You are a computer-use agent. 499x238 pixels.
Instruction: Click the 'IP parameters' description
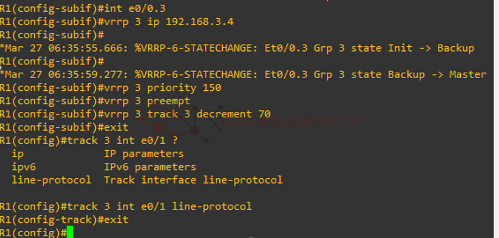[144, 154]
